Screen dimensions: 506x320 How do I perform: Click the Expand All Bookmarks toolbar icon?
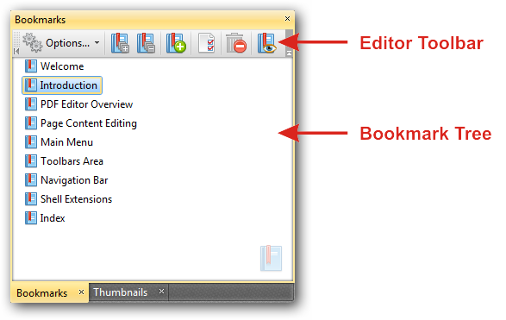[x=120, y=43]
